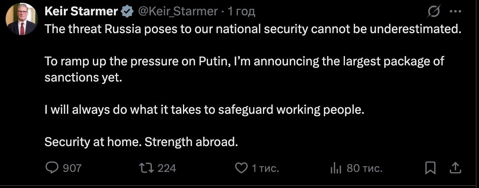
Task: Click the reply speech bubble icon
Action: pyautogui.click(x=52, y=168)
